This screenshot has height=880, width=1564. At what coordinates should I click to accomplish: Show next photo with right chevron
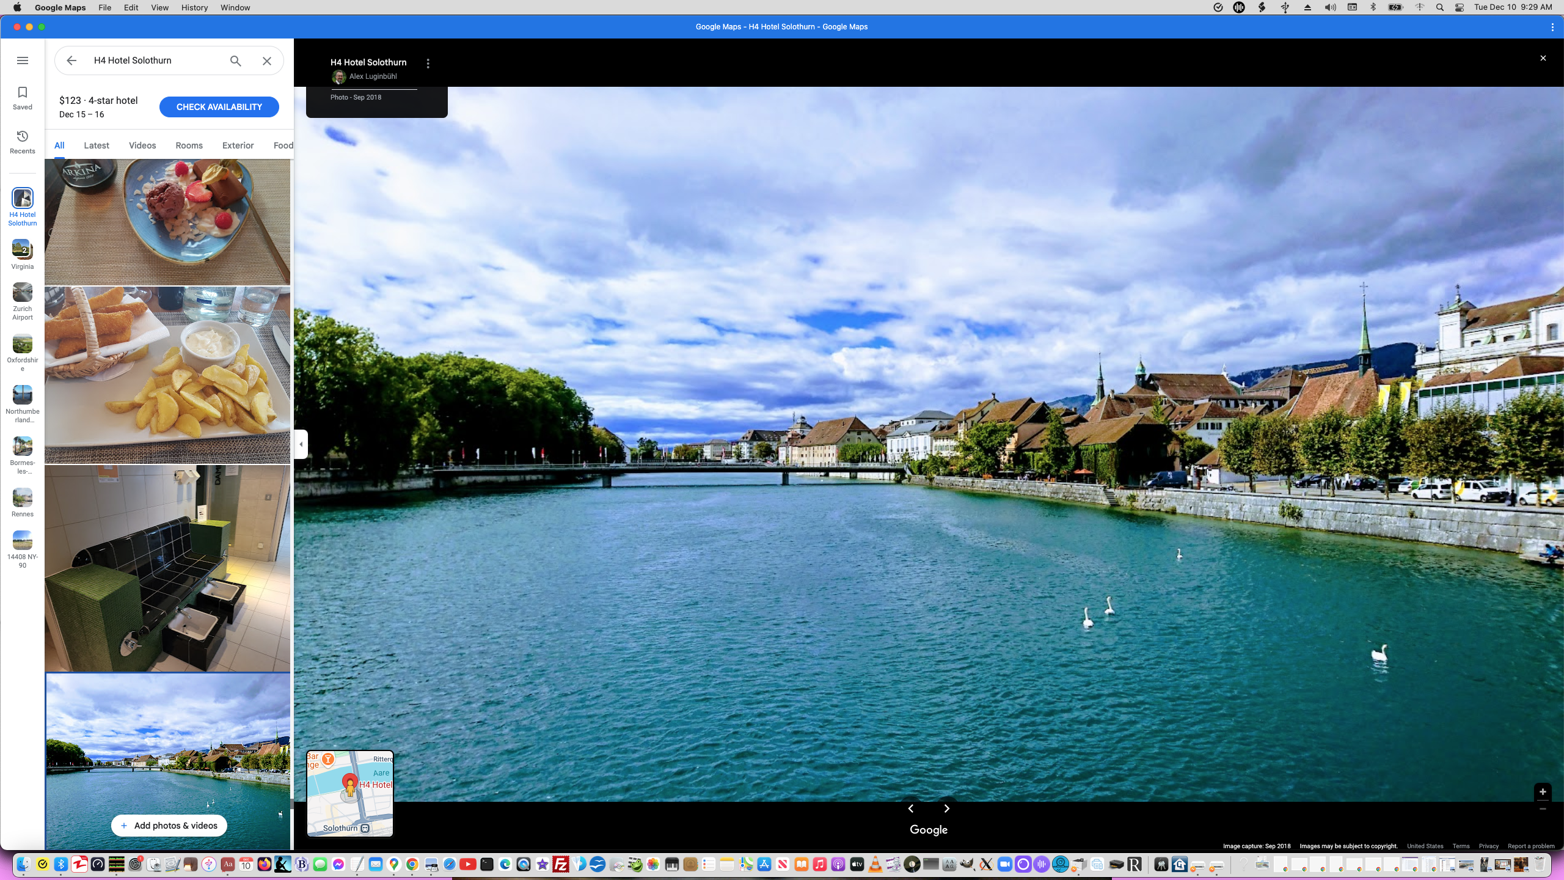(946, 809)
